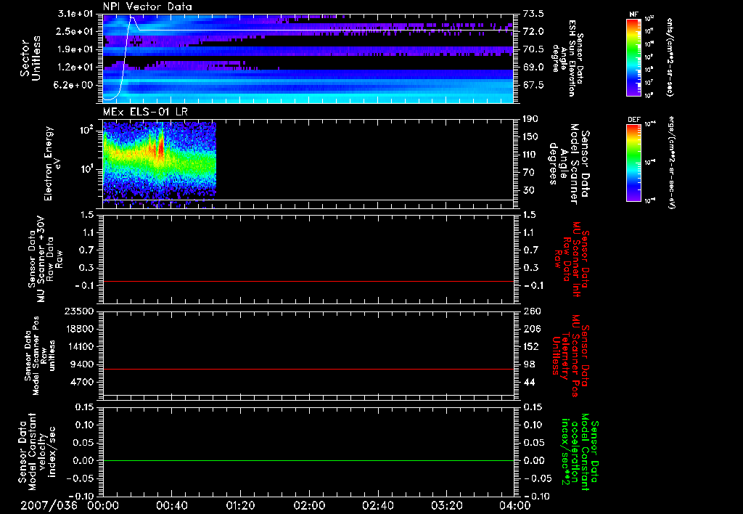The image size is (743, 514).
Task: Click the green 'Model Constant acceleration' label
Action: (x=580, y=452)
